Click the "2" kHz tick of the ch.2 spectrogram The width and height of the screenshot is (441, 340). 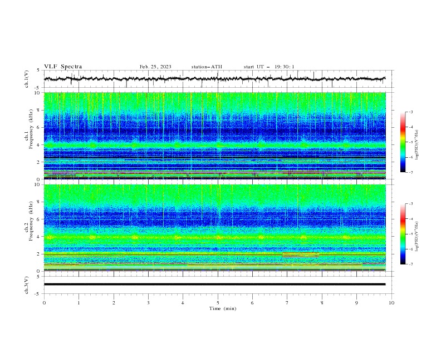point(39,254)
